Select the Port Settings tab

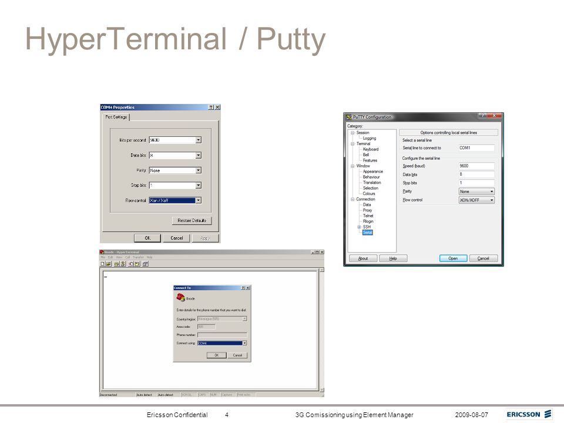116,117
